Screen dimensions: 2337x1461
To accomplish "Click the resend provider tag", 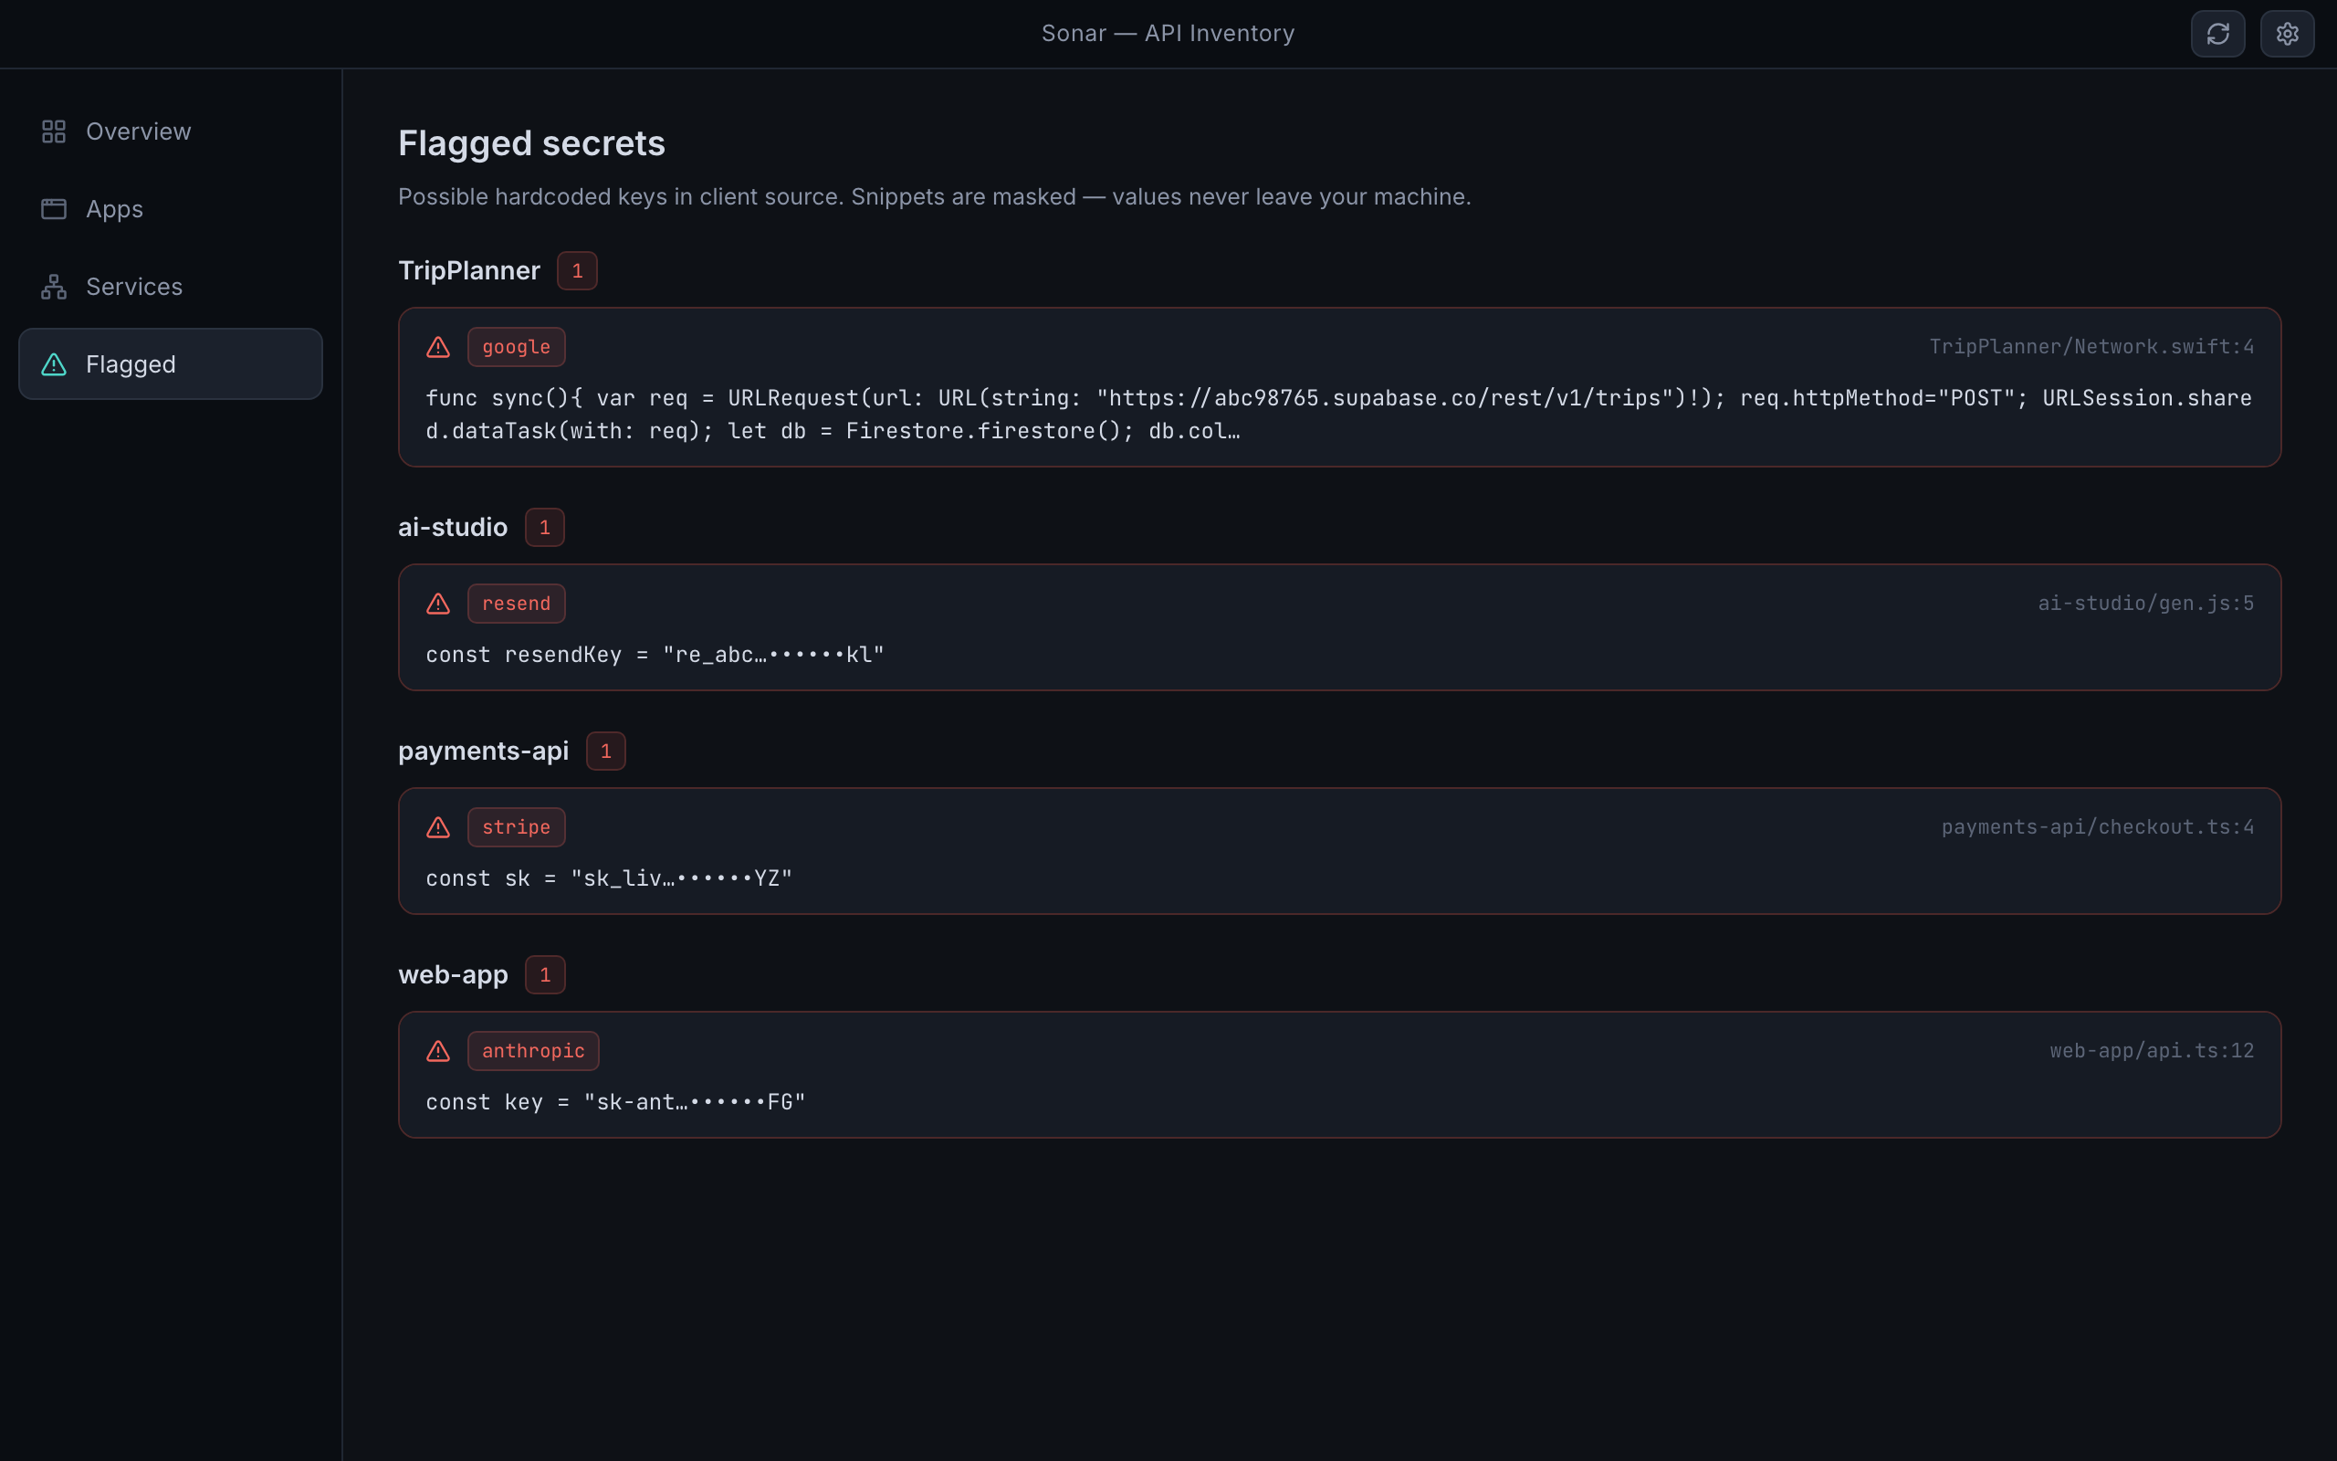I will coord(517,604).
